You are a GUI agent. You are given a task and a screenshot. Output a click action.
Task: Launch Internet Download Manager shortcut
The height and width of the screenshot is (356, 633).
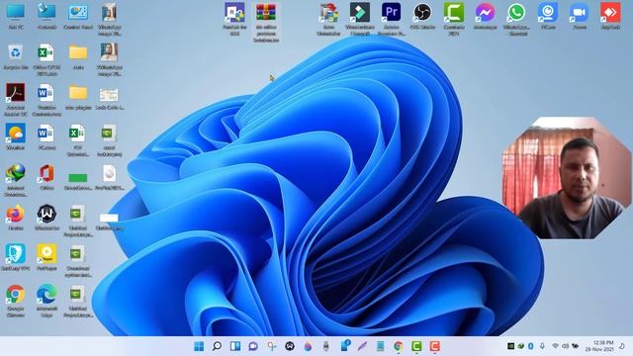tap(16, 180)
